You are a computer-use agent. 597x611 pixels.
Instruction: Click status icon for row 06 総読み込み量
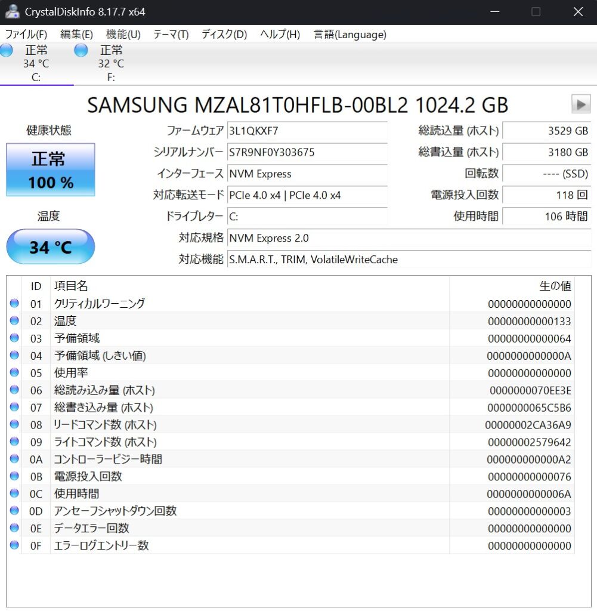(x=14, y=389)
